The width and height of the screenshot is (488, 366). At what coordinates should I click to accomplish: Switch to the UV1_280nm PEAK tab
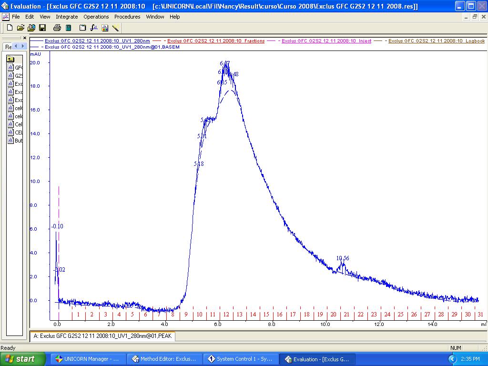coord(103,336)
